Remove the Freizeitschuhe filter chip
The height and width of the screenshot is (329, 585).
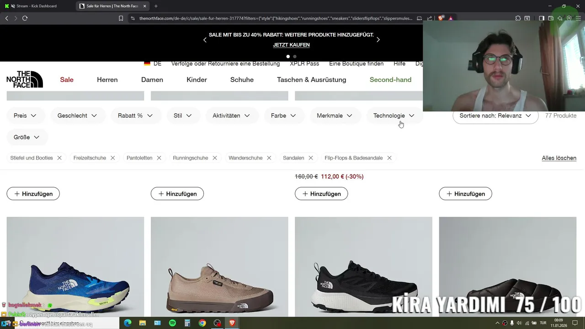112,158
